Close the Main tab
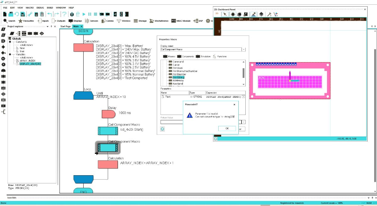377x206 pixels. (x=81, y=26)
